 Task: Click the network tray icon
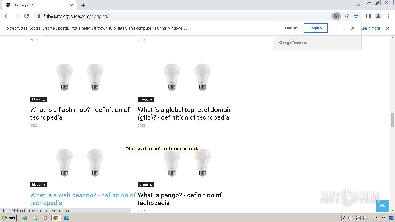coord(358,218)
